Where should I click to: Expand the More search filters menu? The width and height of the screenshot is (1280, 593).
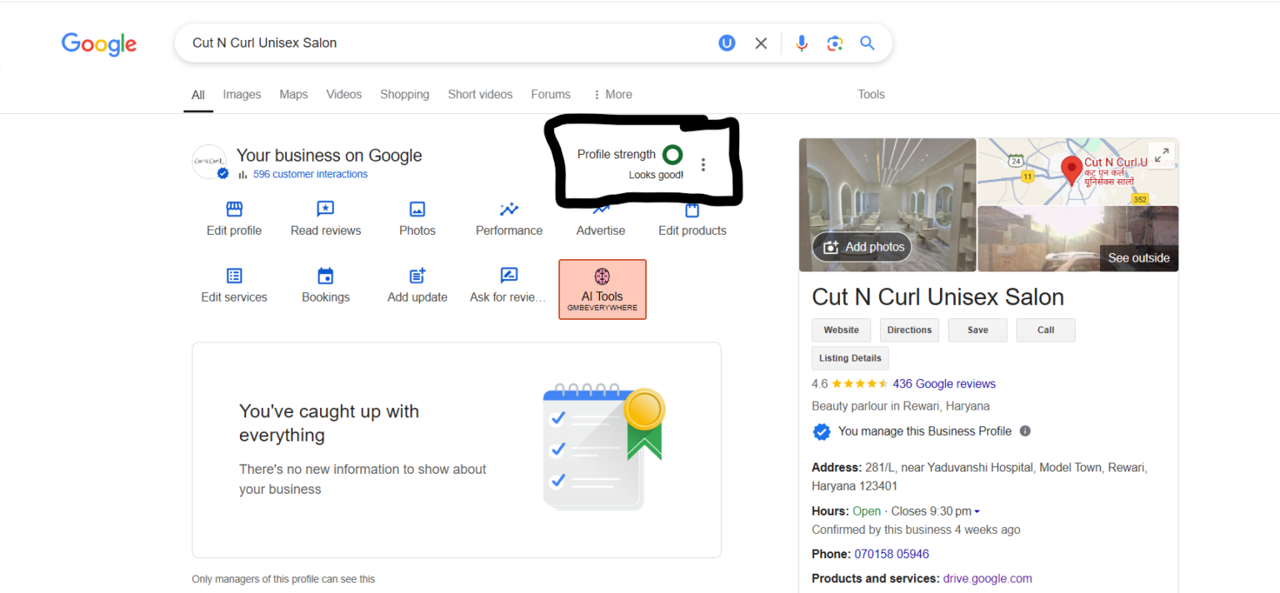click(612, 94)
